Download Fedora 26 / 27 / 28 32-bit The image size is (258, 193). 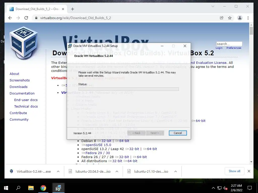coord(122,157)
